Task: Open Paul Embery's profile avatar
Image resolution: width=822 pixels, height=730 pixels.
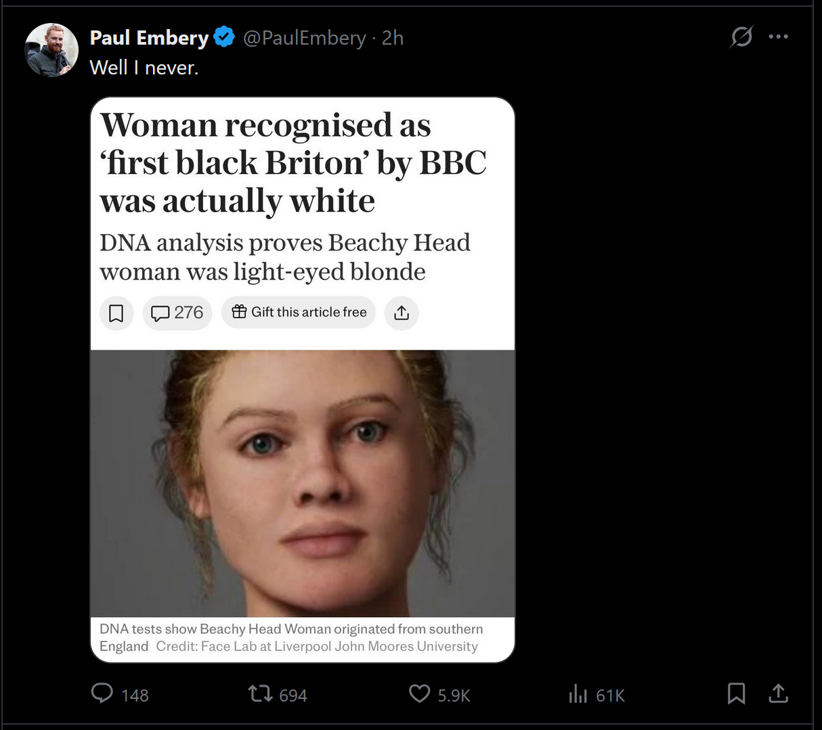Action: coord(51,50)
